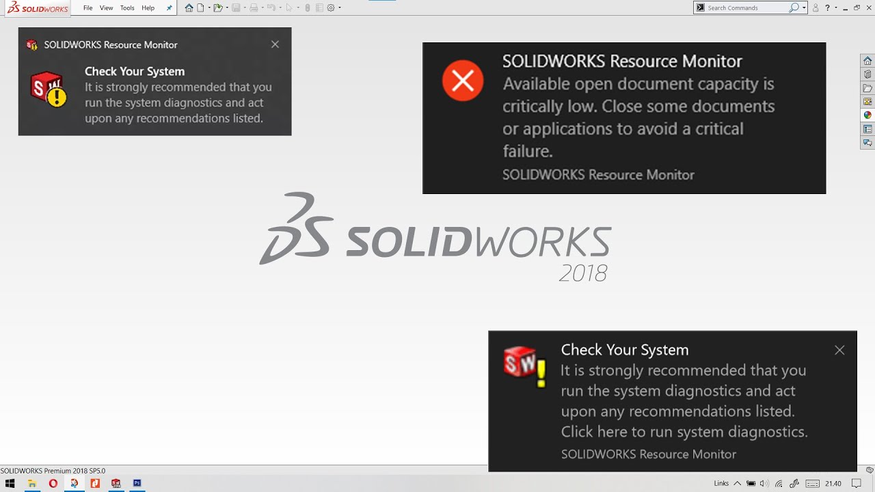Open File Explorer from the taskbar
875x492 pixels.
[x=31, y=483]
